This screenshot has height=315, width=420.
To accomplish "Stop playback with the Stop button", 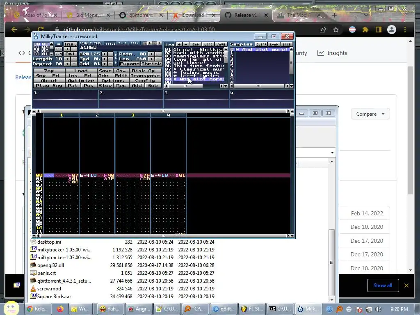I will point(105,85).
